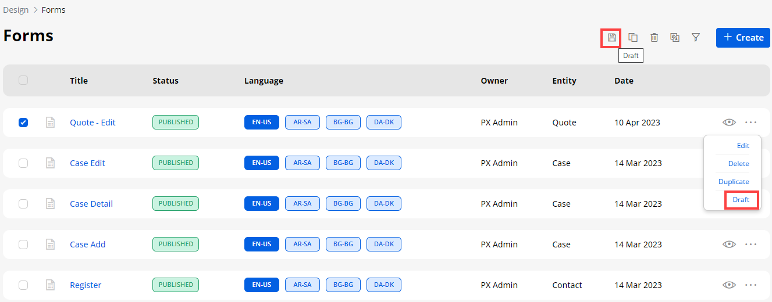The height and width of the screenshot is (302, 772).
Task: Click the duplicate icon in top toolbar
Action: coord(633,38)
